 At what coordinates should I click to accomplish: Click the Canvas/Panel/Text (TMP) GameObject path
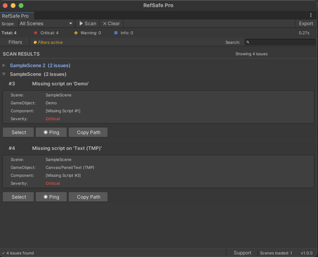pos(70,167)
